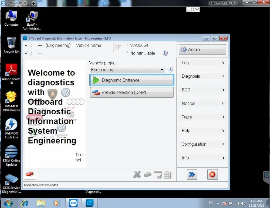The width and height of the screenshot is (270, 208).
Task: Click the Admin button
Action: pos(202,50)
